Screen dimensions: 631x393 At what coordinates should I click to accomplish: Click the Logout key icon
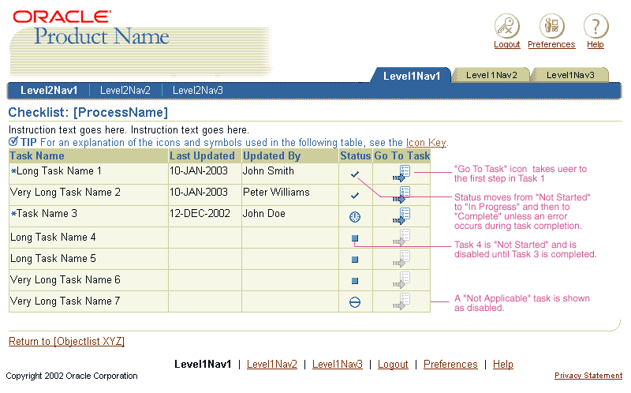[506, 26]
